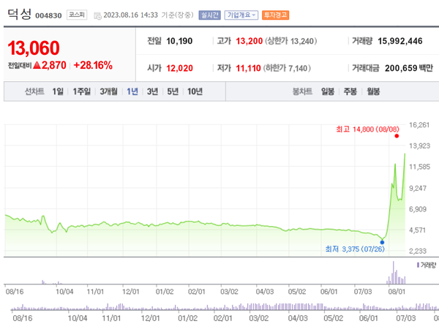This screenshot has height=332, width=439.
Task: Select the 1년 chart range
Action: (132, 91)
